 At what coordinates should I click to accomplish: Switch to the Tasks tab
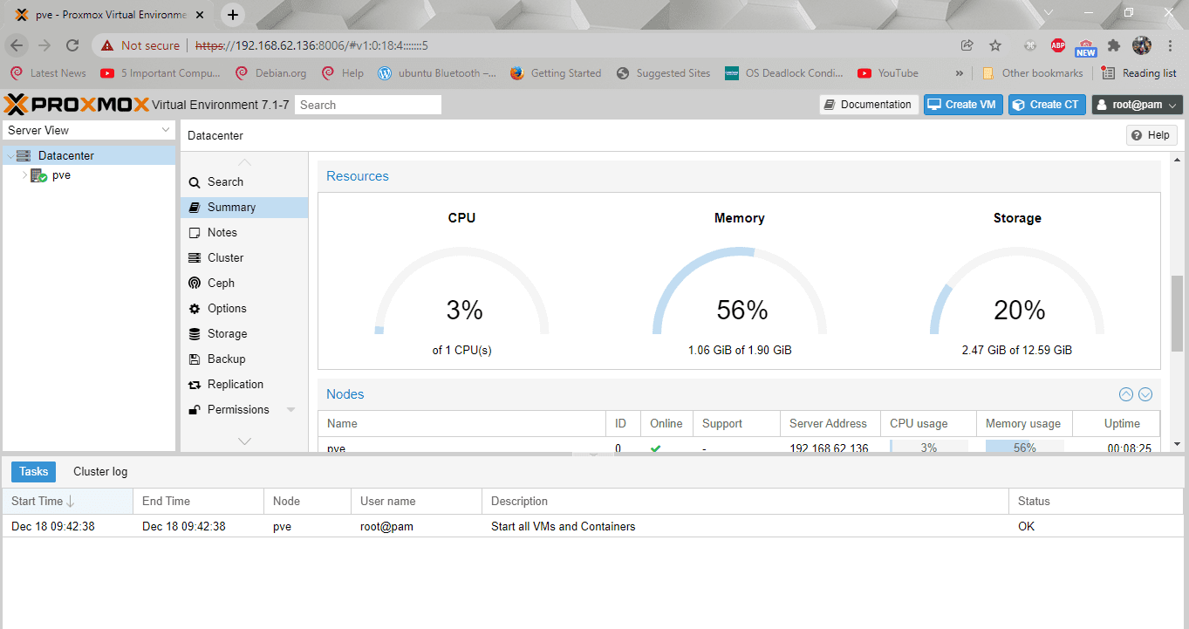point(33,472)
